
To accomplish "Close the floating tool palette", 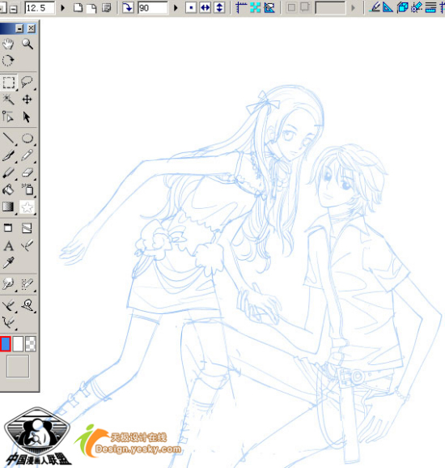I will [x=32, y=28].
